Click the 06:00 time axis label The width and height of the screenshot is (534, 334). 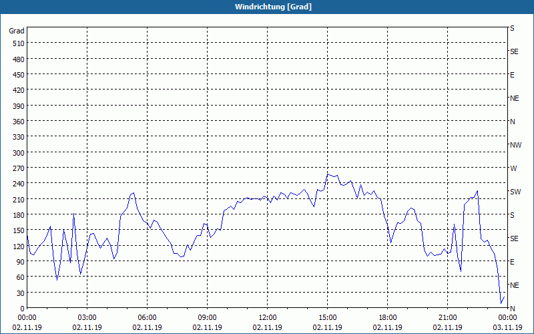coord(147,318)
